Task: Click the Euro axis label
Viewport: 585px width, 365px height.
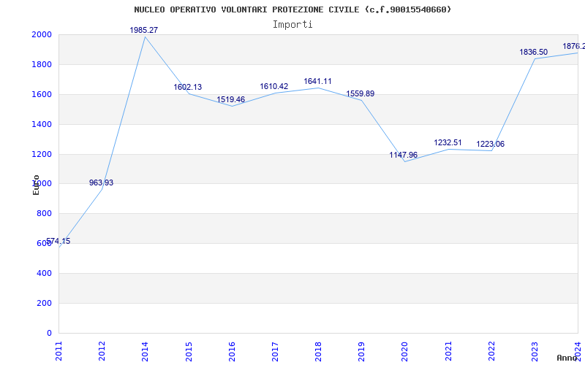Action: point(36,185)
